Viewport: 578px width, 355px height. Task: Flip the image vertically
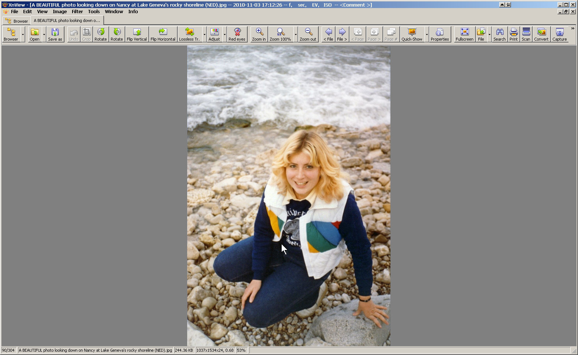click(137, 34)
